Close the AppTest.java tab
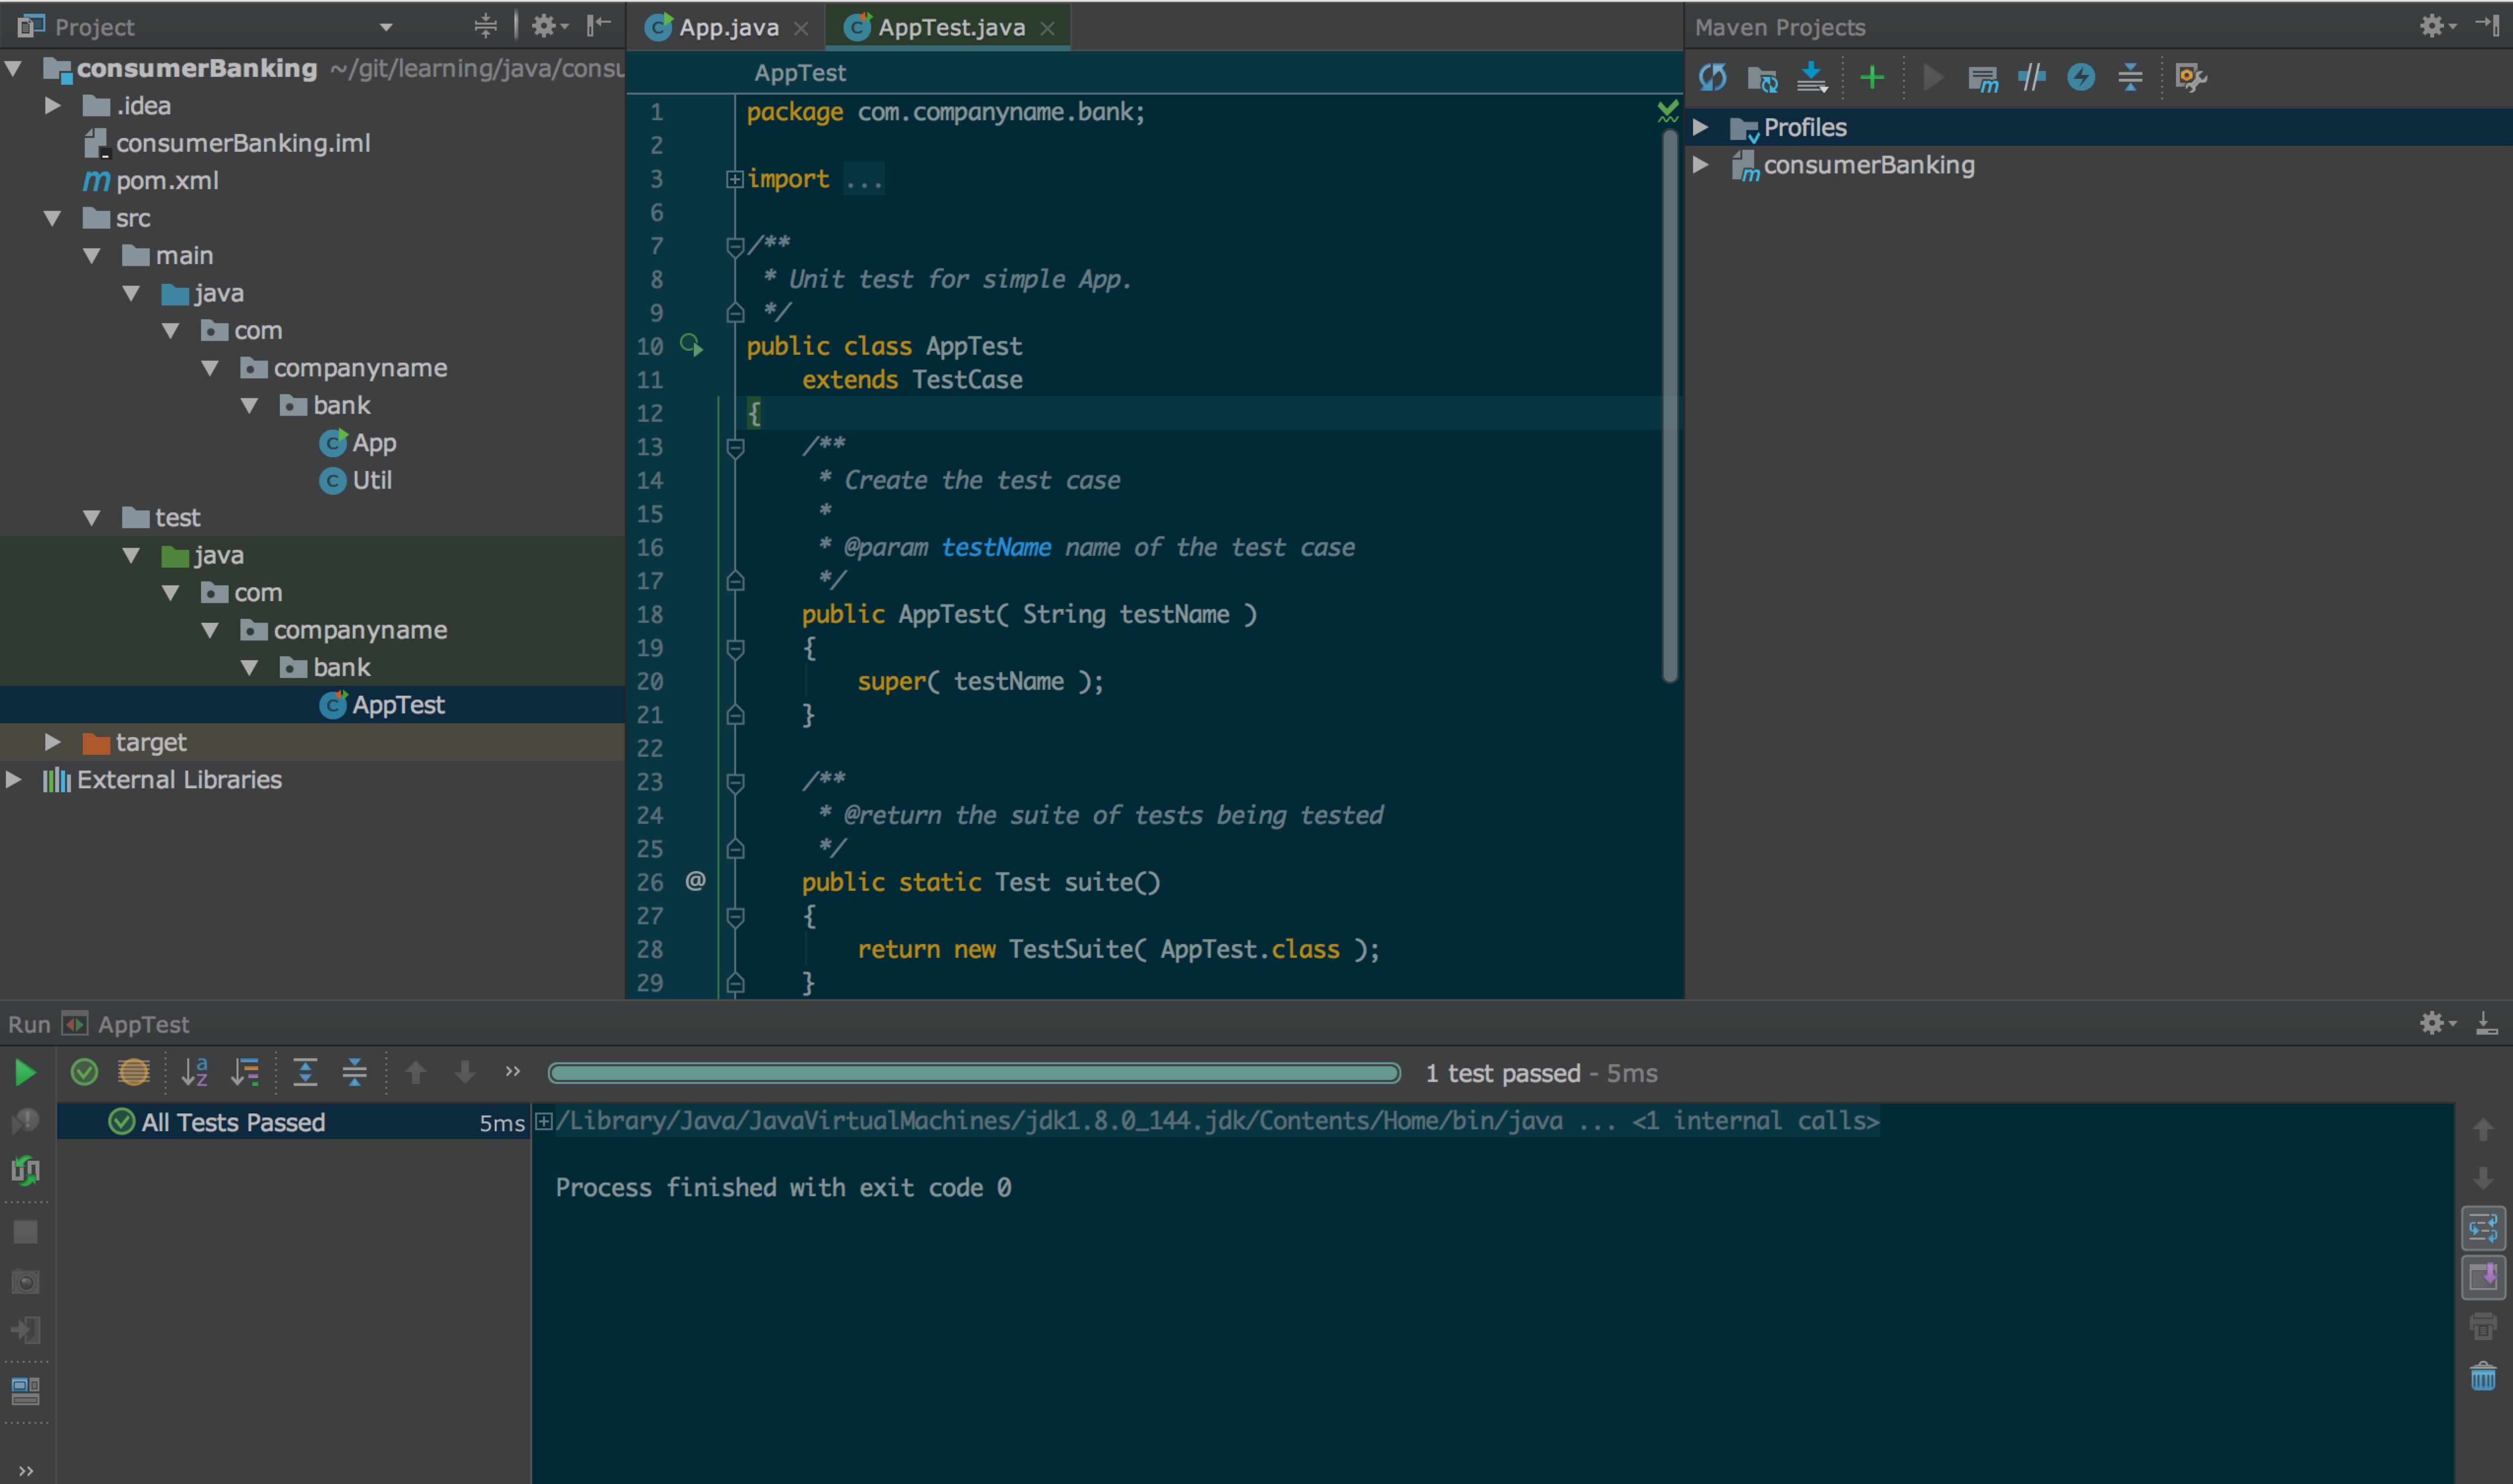 click(1048, 28)
